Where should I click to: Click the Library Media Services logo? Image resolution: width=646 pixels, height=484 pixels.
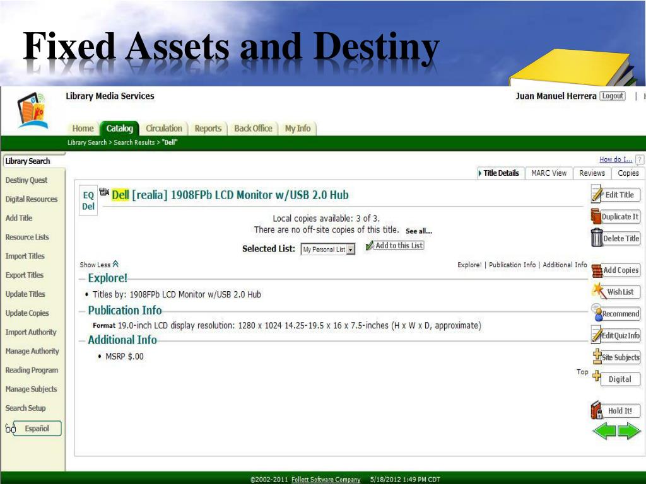(32, 110)
